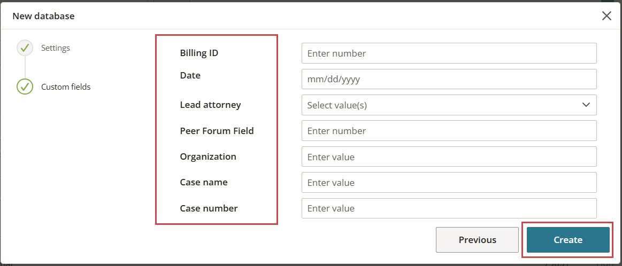
Task: Focus the Billing ID number field
Action: click(449, 53)
